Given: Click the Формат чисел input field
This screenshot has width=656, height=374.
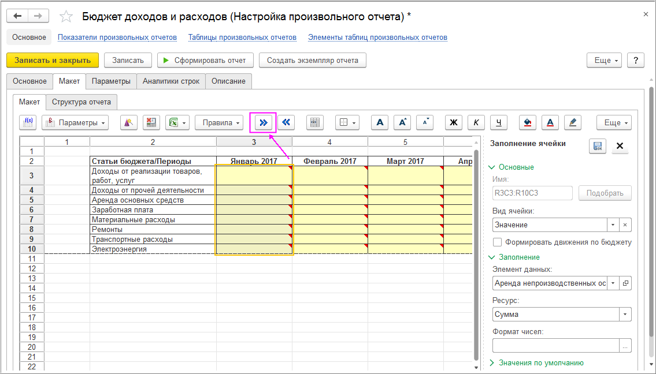Looking at the screenshot, I should tap(555, 346).
